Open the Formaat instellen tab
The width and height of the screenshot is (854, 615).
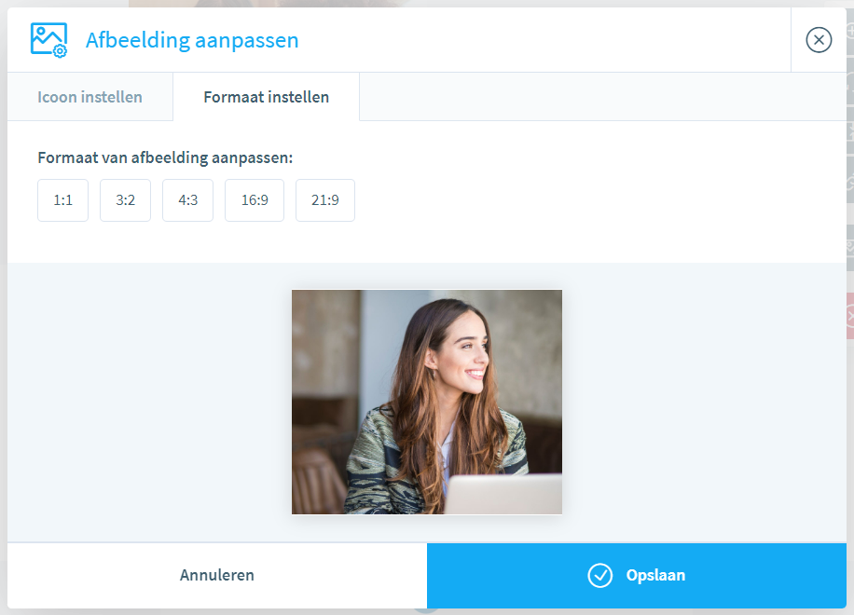click(x=266, y=96)
